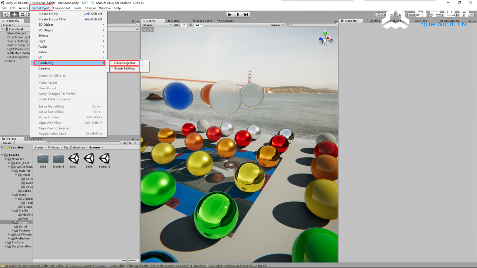Select Scene Settings in Rendering submenu

[x=125, y=69]
